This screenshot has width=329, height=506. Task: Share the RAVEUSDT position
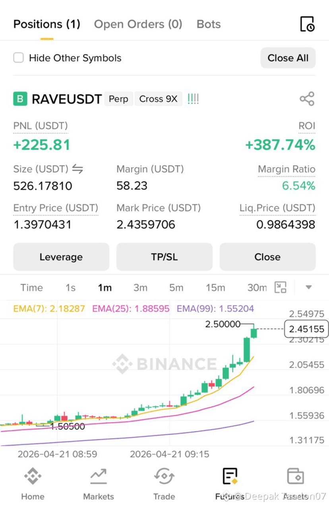(x=307, y=99)
